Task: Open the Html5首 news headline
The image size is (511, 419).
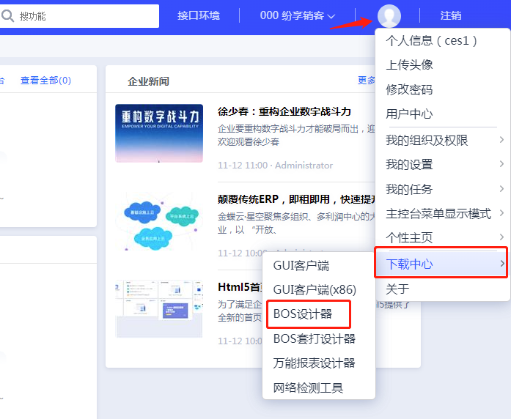Action: (240, 287)
